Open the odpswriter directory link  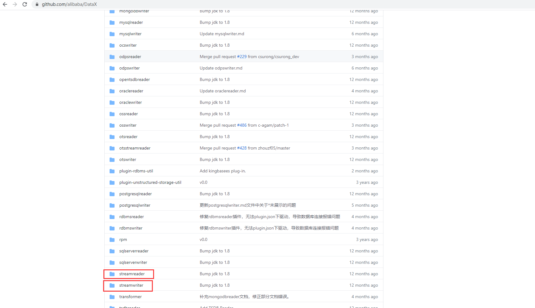click(x=130, y=68)
